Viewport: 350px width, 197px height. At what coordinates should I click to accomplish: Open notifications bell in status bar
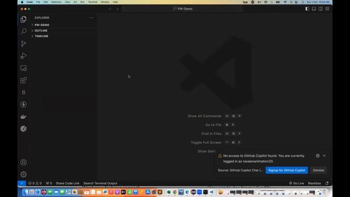pyautogui.click(x=327, y=183)
